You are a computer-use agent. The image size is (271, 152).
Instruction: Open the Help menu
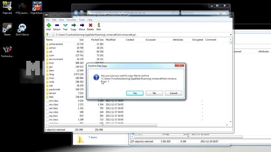pos(90,20)
